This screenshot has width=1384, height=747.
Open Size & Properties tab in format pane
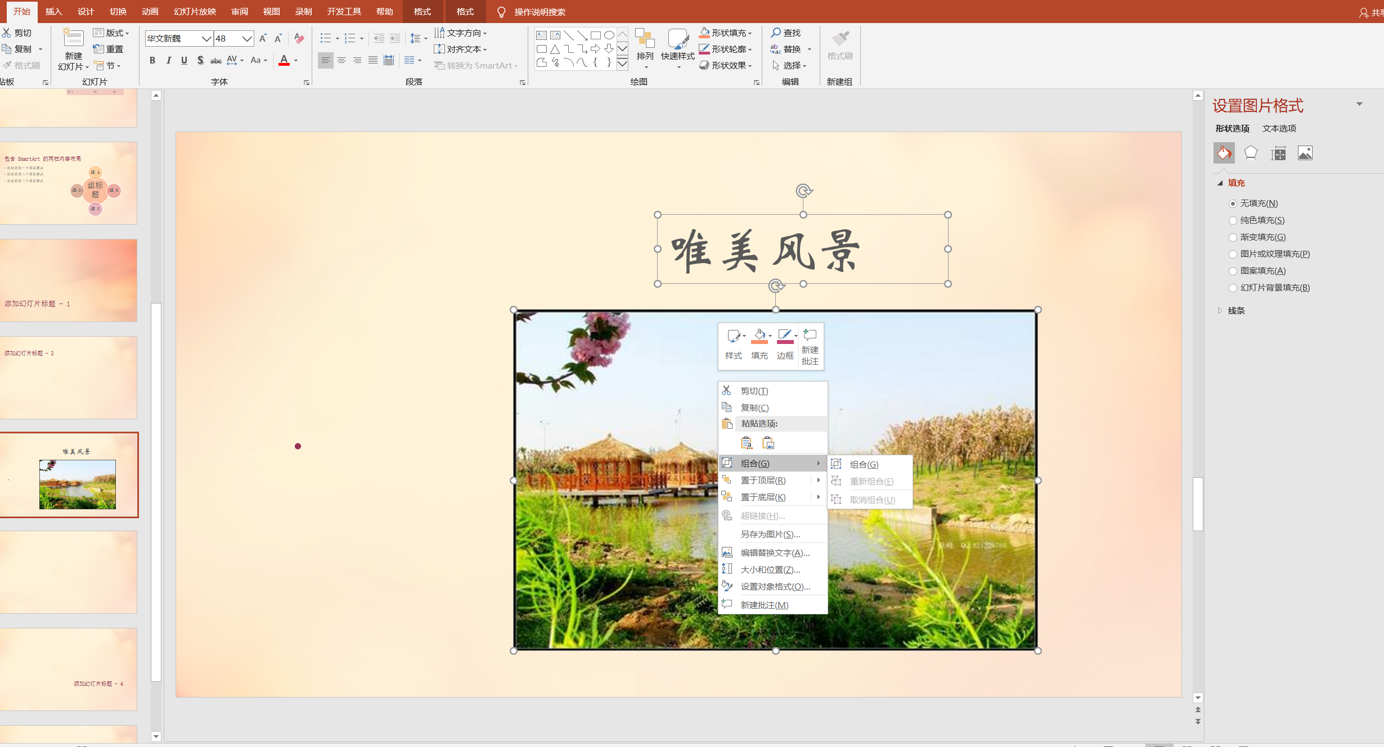1278,153
